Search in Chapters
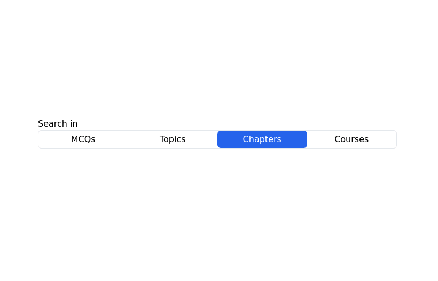 (x=262, y=139)
